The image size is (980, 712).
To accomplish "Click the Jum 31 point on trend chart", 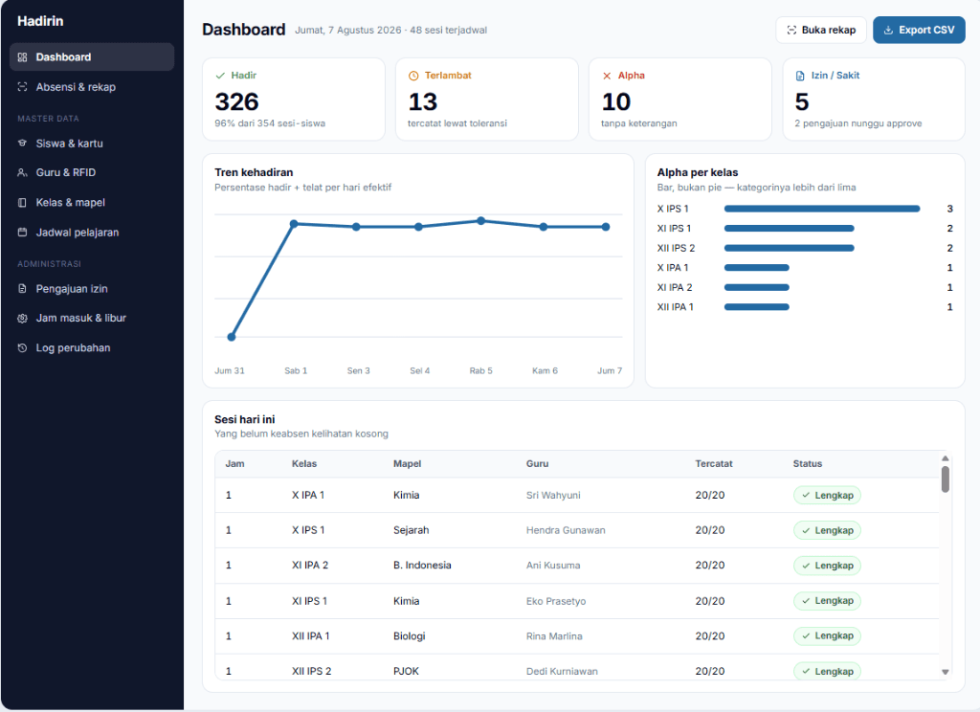I will click(x=232, y=337).
